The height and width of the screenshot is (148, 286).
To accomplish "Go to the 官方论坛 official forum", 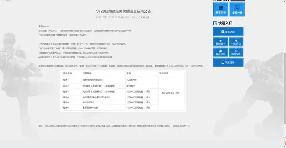I will 220,52.
